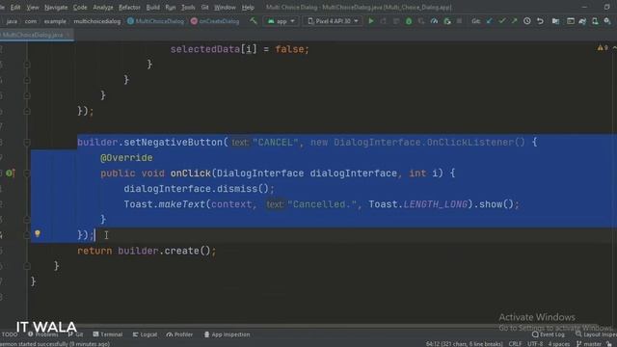Image resolution: width=617 pixels, height=347 pixels.
Task: Click the Git commit checkmark icon
Action: tap(502, 21)
